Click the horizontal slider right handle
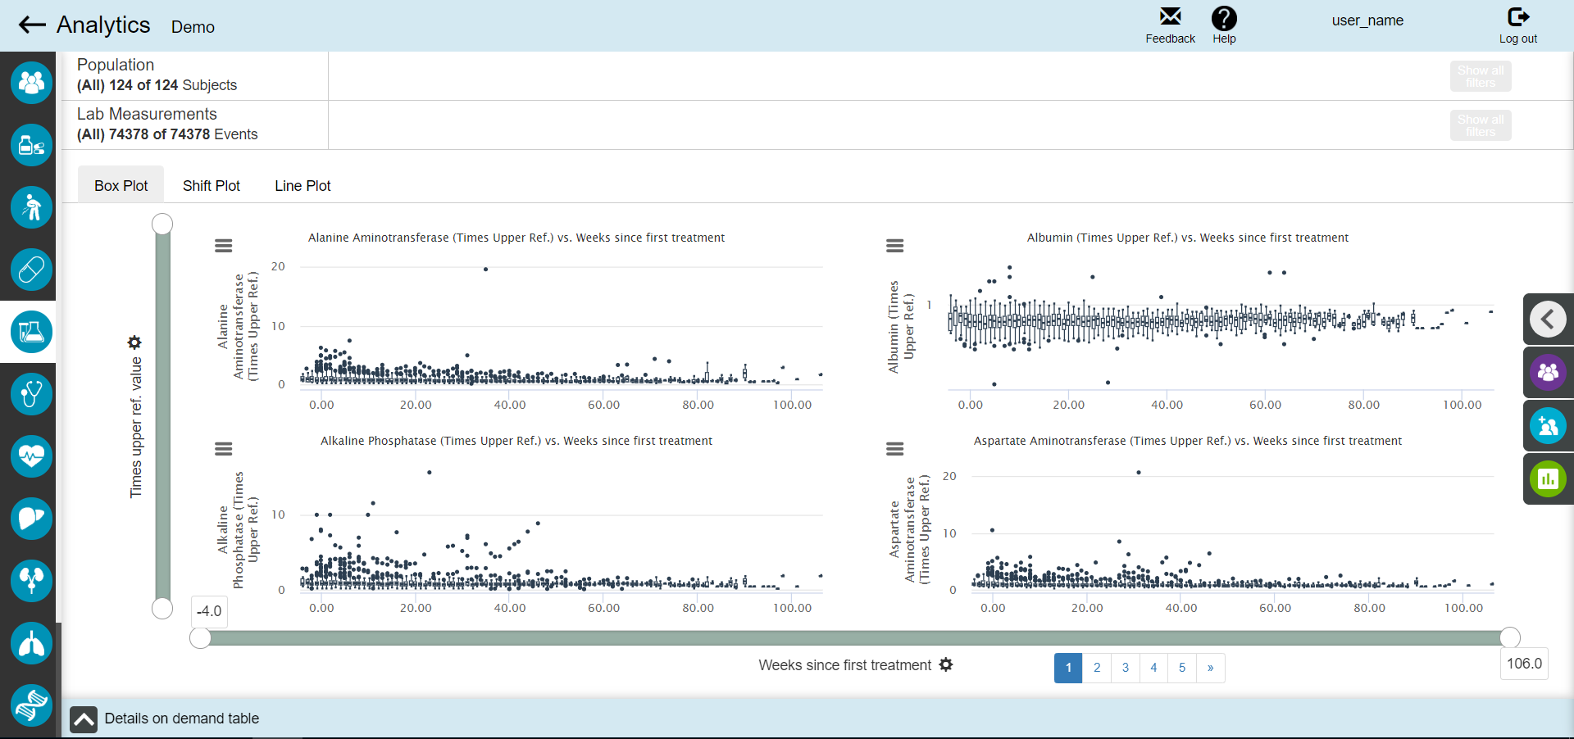The image size is (1574, 739). (1510, 637)
